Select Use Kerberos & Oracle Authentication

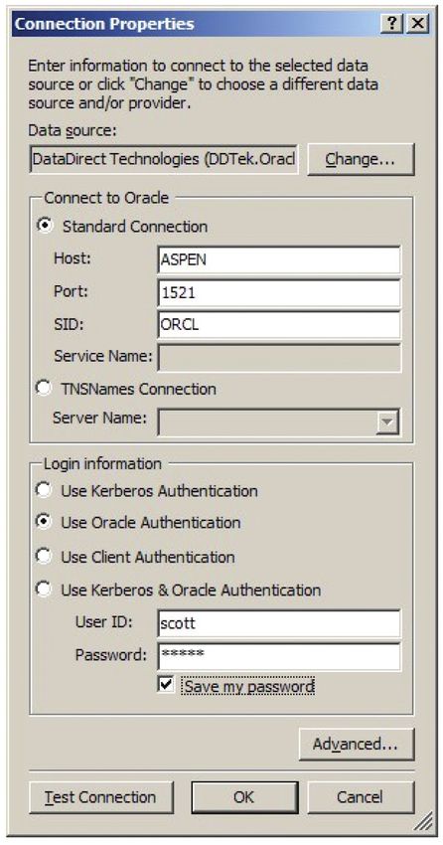(x=43, y=590)
